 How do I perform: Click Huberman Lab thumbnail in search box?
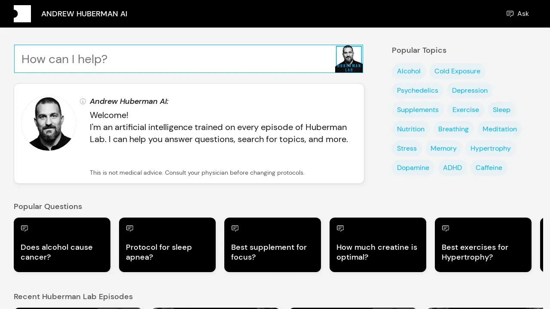(349, 59)
